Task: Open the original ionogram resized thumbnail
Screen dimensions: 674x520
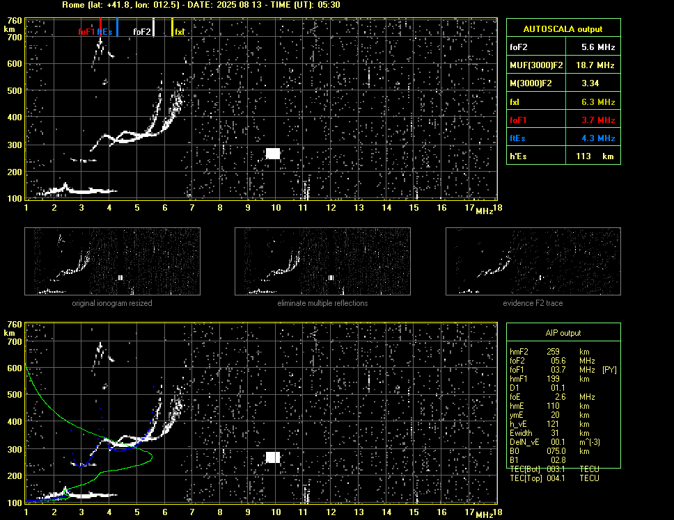Action: (112, 261)
